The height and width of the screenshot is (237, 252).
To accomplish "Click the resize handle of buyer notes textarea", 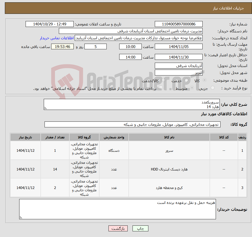I will [21, 217].
